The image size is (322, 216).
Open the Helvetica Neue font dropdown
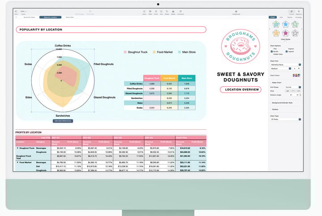(286, 65)
